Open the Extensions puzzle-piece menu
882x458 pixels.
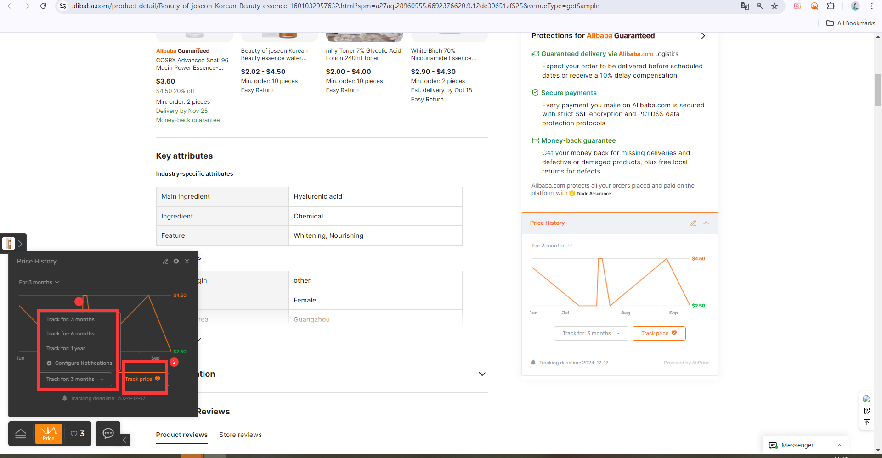click(831, 6)
